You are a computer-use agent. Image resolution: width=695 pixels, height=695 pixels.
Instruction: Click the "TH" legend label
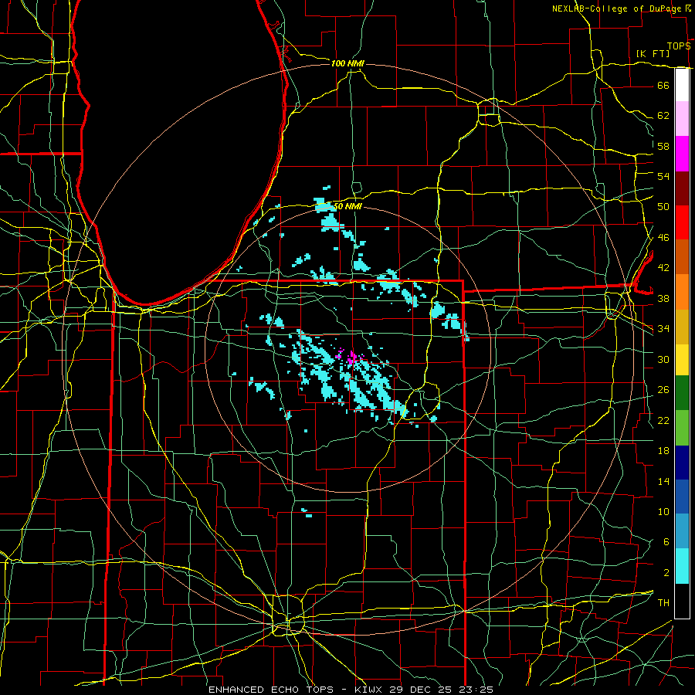pos(663,603)
